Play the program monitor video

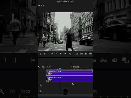pos(61,54)
